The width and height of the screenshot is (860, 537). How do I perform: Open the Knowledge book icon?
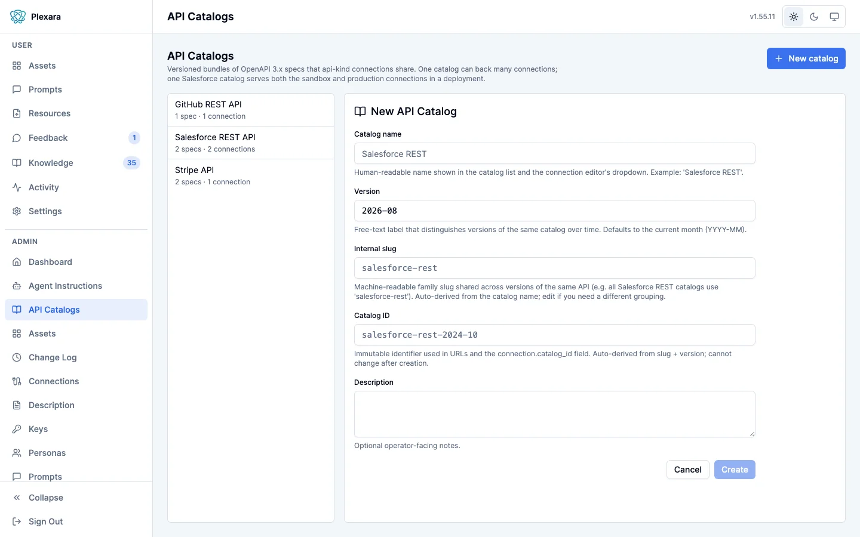pos(17,163)
